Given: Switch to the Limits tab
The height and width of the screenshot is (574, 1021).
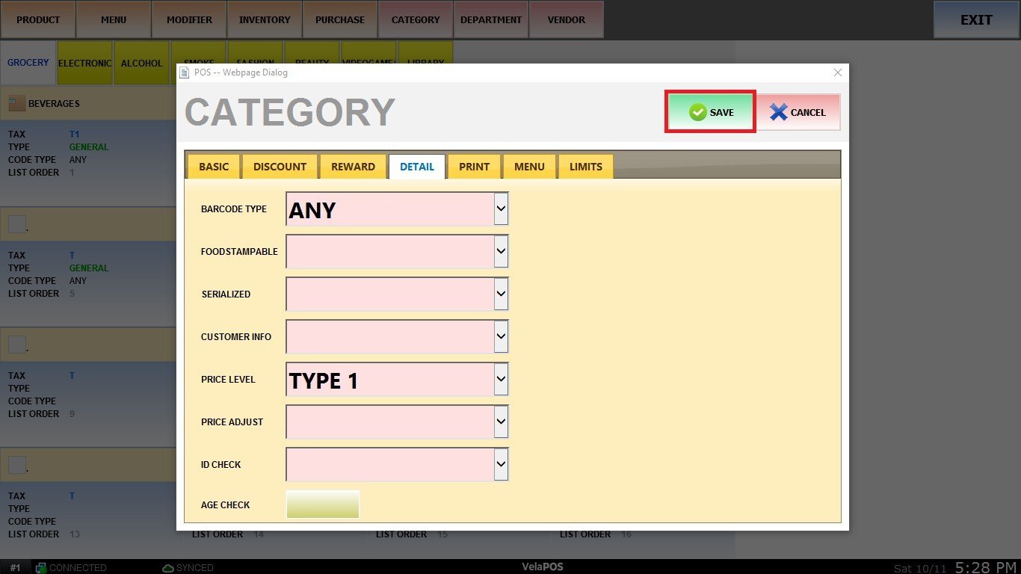Looking at the screenshot, I should pyautogui.click(x=585, y=167).
